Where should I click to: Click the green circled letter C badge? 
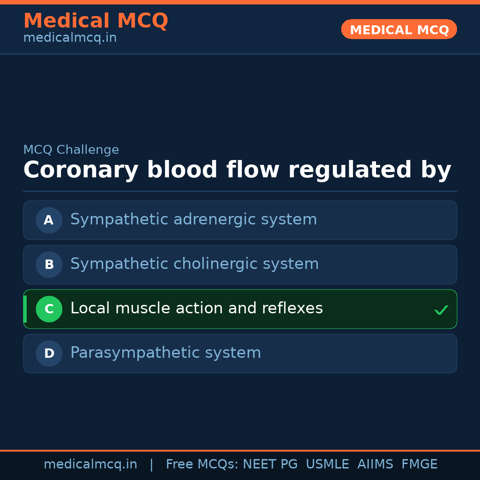(x=49, y=309)
